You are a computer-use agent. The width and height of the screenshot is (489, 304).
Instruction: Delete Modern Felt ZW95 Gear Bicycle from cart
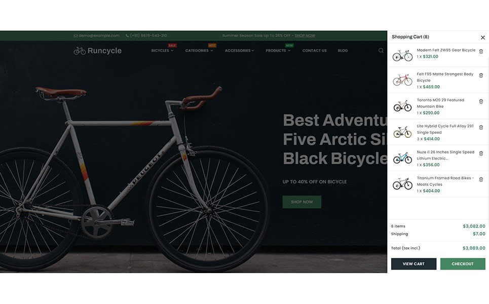pos(481,52)
